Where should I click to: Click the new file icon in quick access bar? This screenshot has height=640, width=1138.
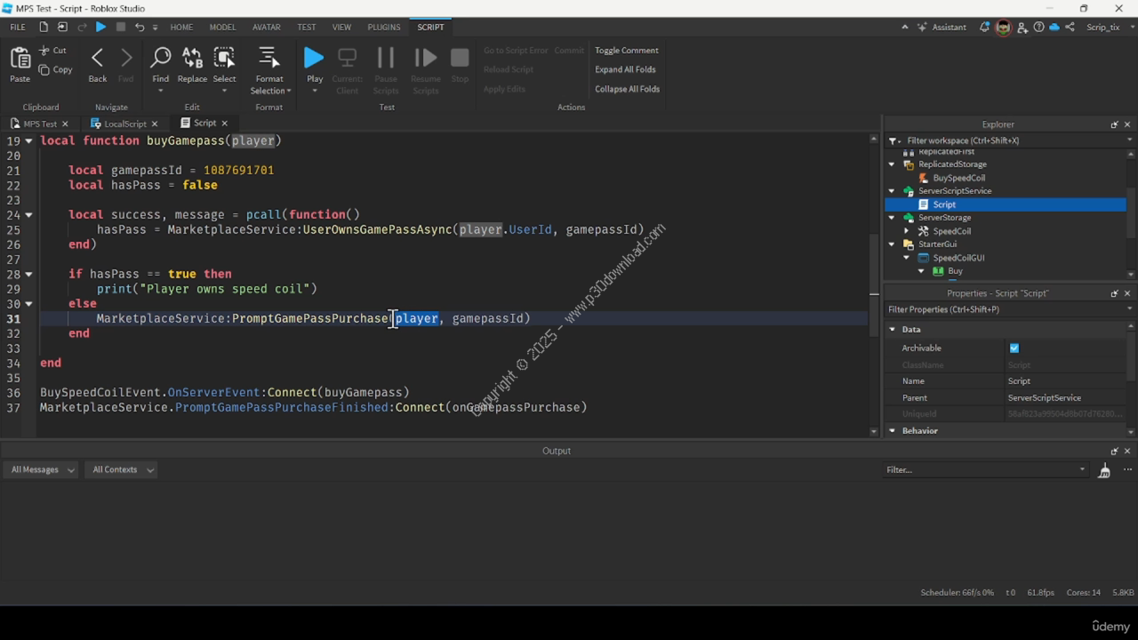click(44, 27)
